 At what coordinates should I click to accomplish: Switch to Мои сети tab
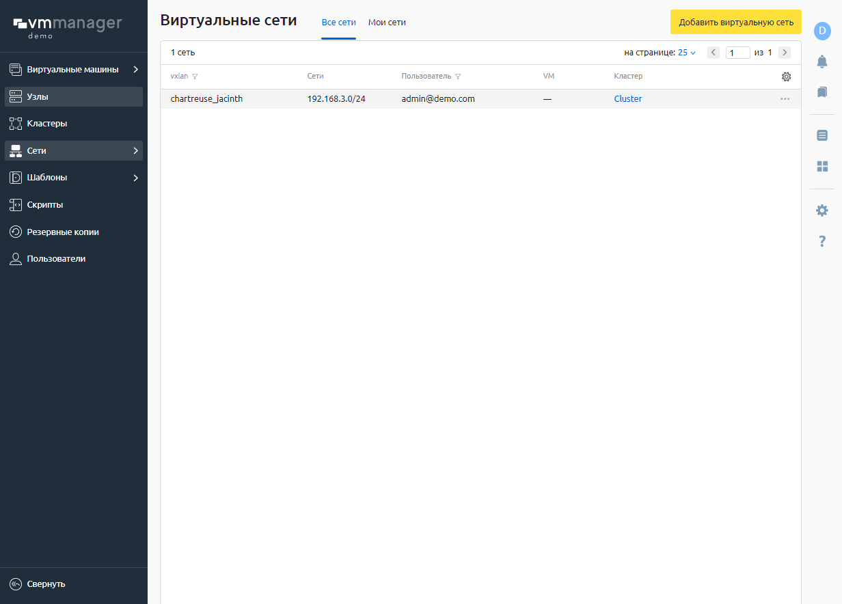tap(387, 23)
